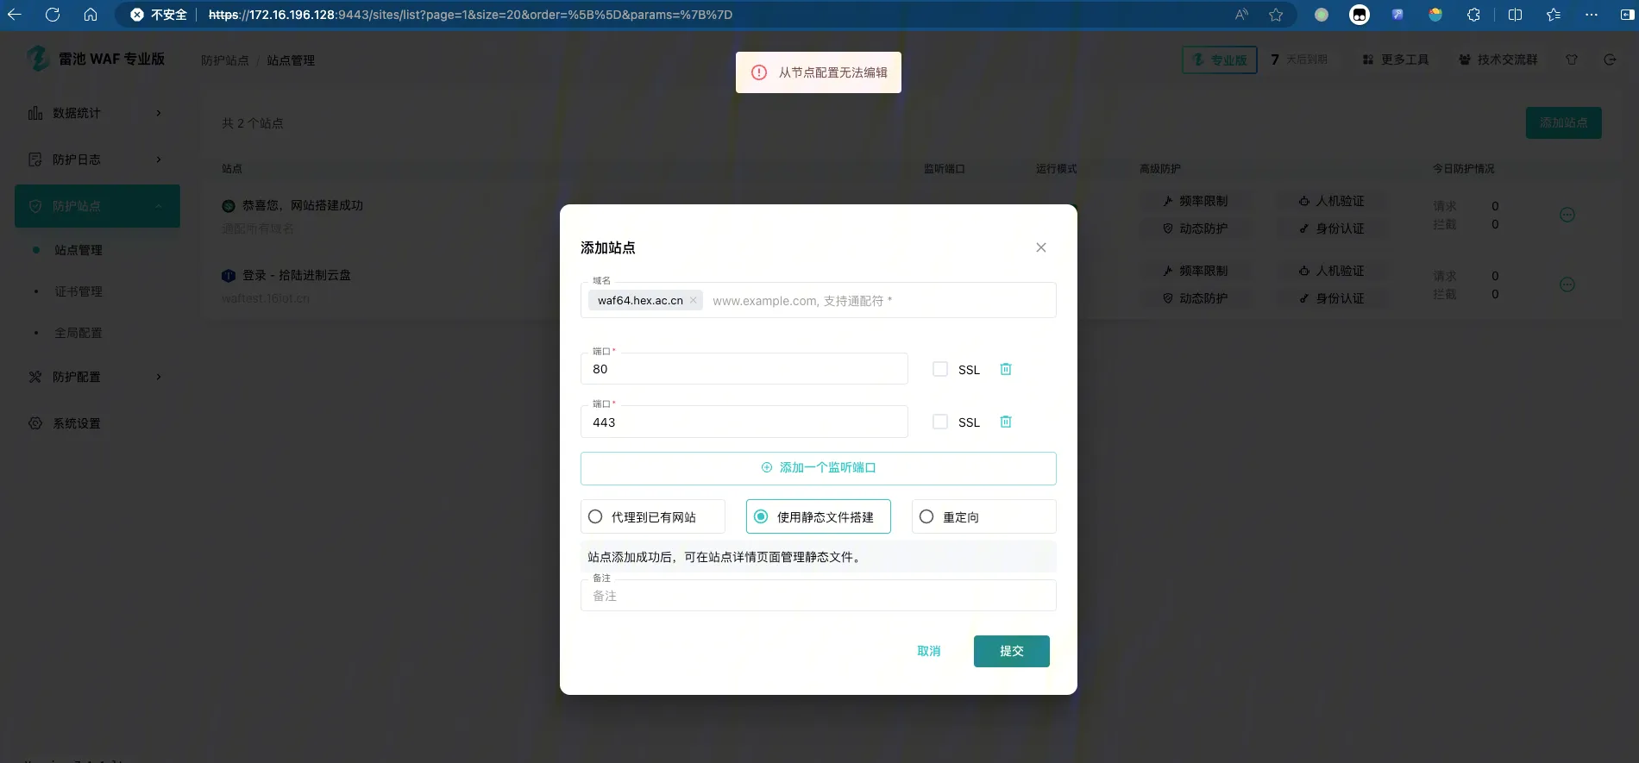Go to browser home page
The image size is (1639, 763).
pyautogui.click(x=91, y=15)
